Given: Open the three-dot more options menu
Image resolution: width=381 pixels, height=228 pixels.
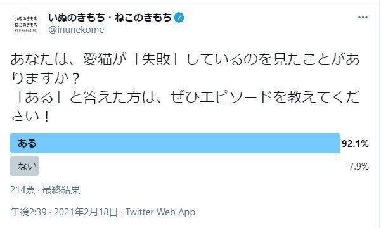Looking at the screenshot, I should tap(363, 18).
